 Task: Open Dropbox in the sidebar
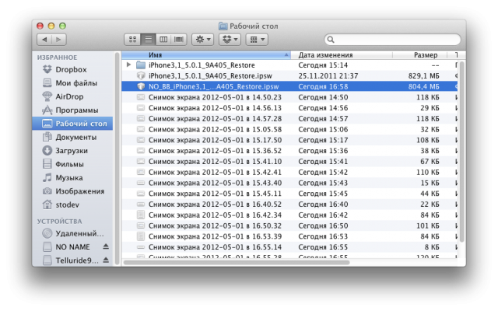pyautogui.click(x=71, y=70)
